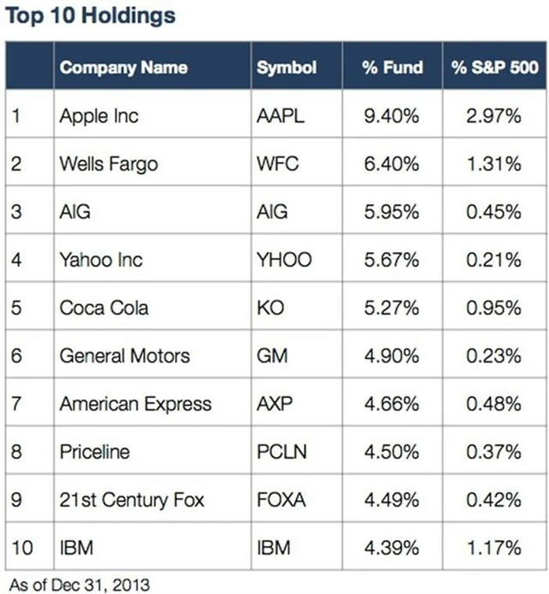Select the Coca Cola row name
Image resolution: width=549 pixels, height=594 pixels.
point(105,308)
